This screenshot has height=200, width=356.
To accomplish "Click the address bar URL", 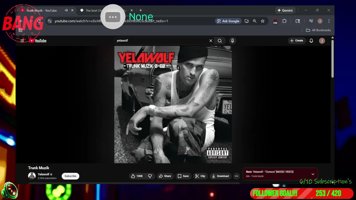I will click(111, 21).
